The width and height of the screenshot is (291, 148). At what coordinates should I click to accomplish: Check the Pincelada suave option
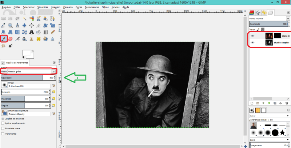(x=3, y=128)
